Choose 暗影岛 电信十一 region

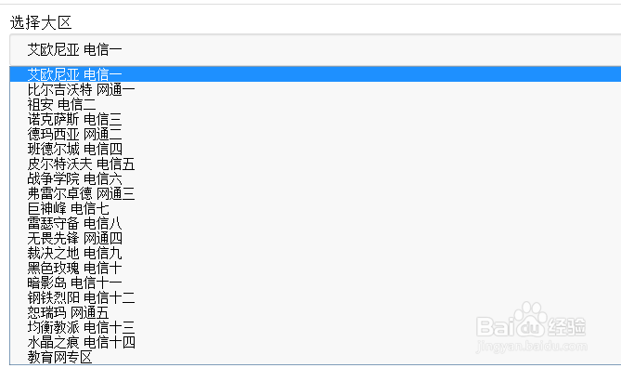[x=316, y=283]
